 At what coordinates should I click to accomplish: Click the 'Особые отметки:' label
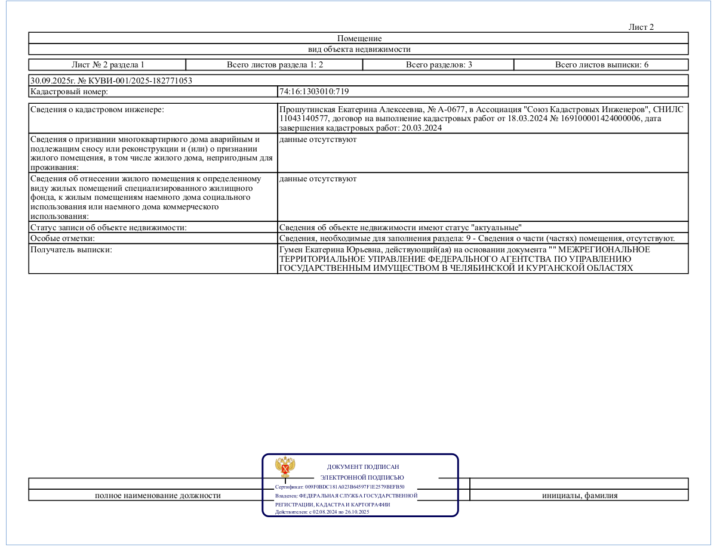pyautogui.click(x=61, y=238)
